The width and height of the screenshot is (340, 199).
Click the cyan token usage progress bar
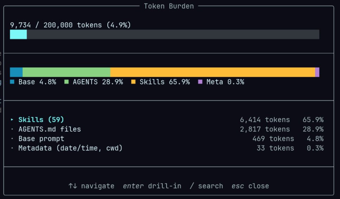[x=18, y=35]
